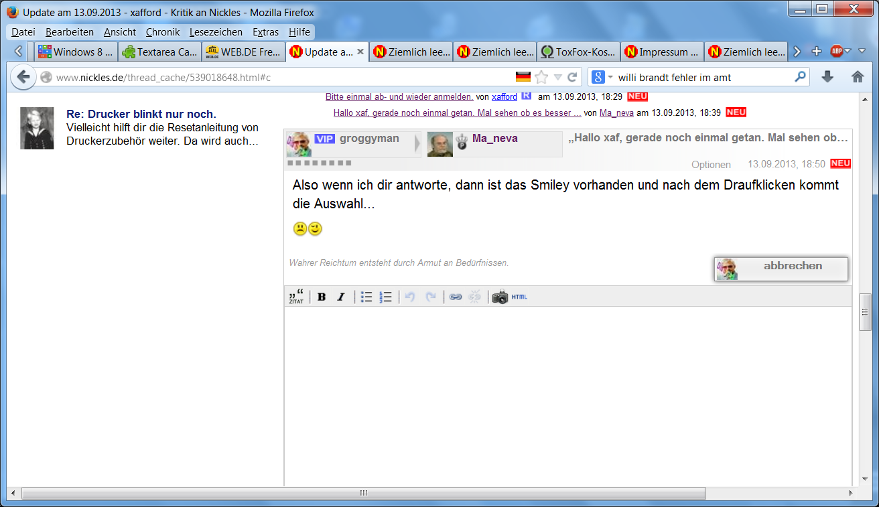
Task: Insert a numbered list
Action: pos(385,297)
